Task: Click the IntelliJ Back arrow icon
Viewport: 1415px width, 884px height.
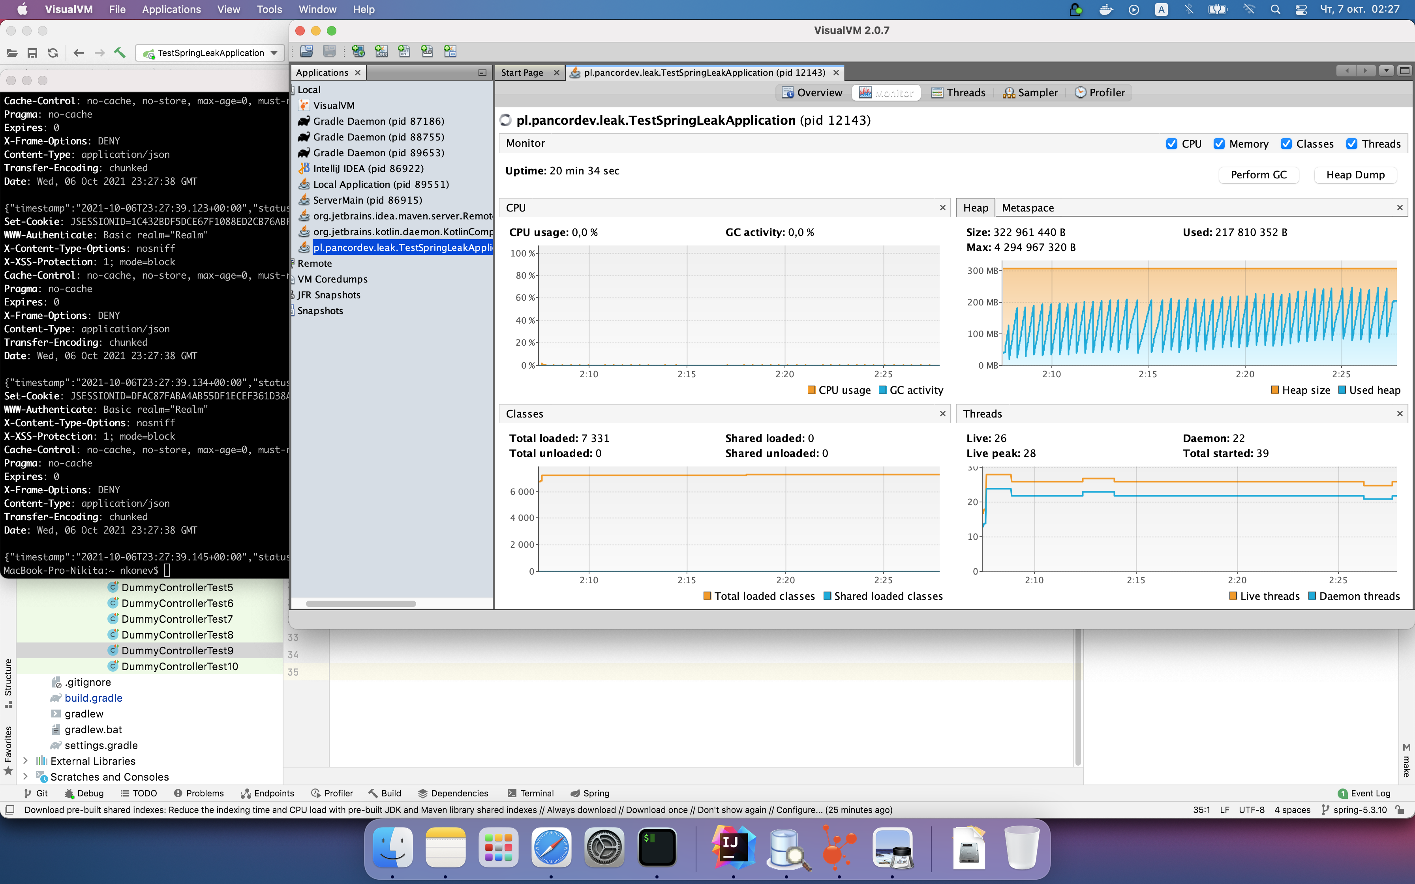Action: 78,53
